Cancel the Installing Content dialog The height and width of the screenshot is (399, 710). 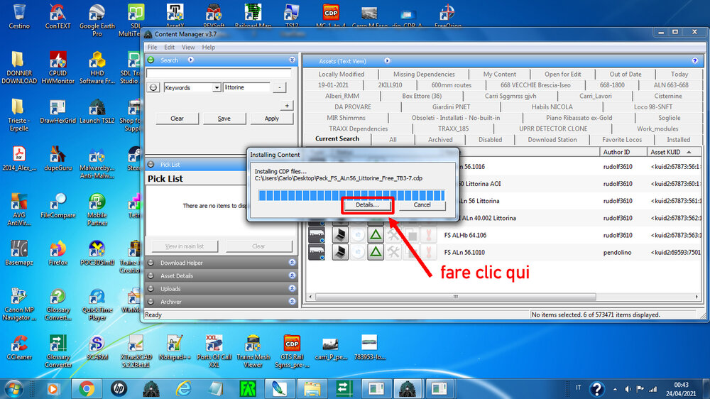pos(422,204)
